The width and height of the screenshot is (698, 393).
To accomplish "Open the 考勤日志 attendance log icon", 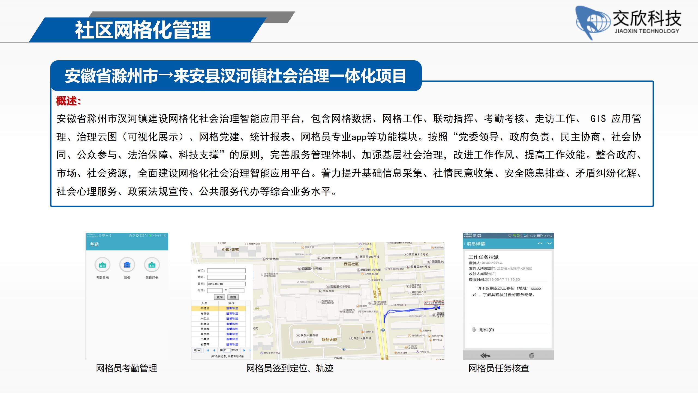I will 102,265.
